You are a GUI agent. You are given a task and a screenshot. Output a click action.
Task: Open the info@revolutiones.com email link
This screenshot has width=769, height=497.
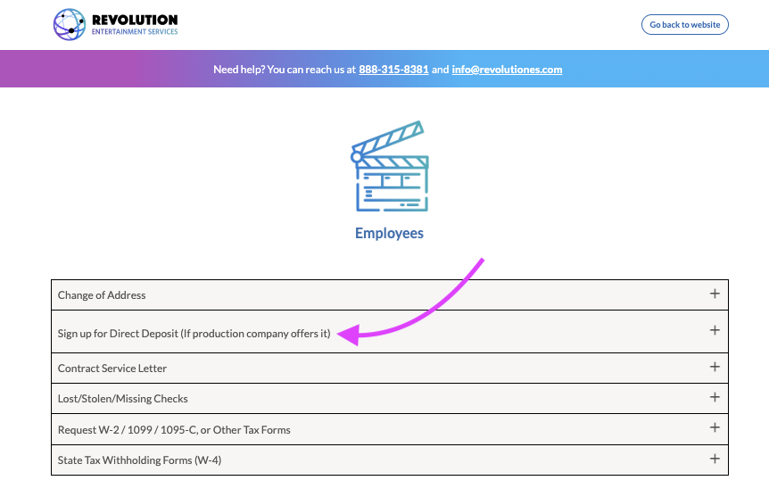pyautogui.click(x=507, y=70)
